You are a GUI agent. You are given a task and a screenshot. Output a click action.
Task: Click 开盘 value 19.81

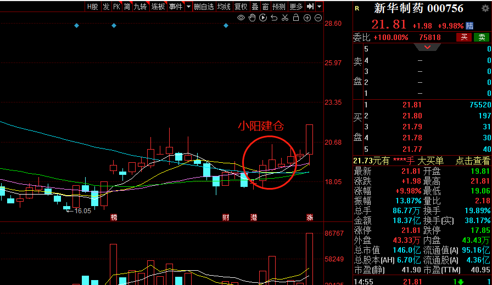point(480,172)
